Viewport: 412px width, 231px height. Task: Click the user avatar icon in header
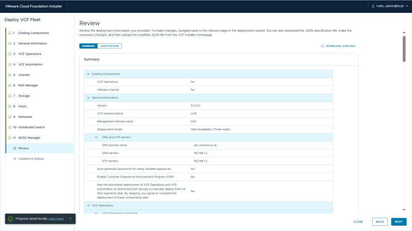pyautogui.click(x=373, y=6)
